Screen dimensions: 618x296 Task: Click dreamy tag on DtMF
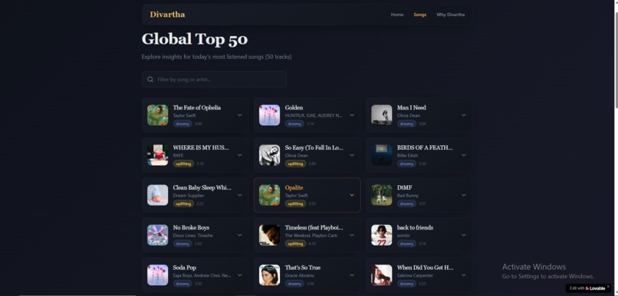406,203
